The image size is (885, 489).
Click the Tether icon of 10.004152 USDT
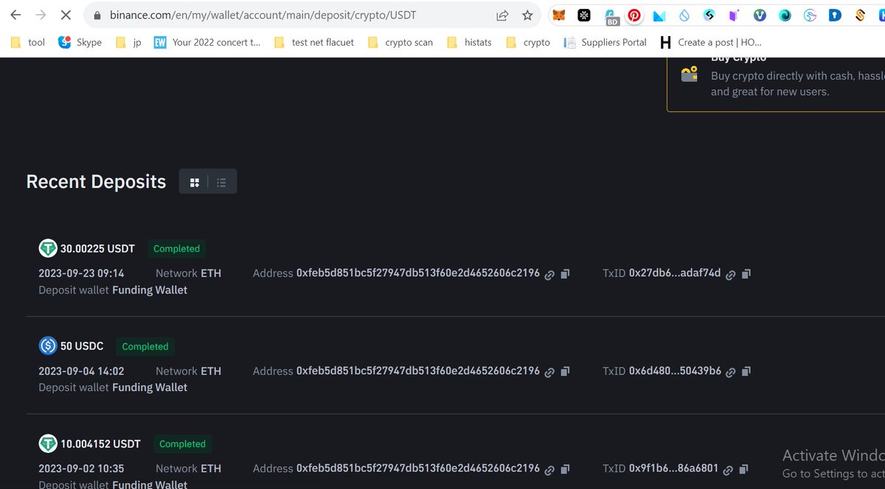[x=48, y=443]
